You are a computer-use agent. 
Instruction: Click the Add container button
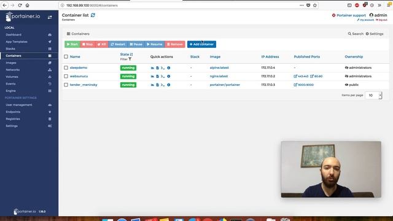click(201, 44)
